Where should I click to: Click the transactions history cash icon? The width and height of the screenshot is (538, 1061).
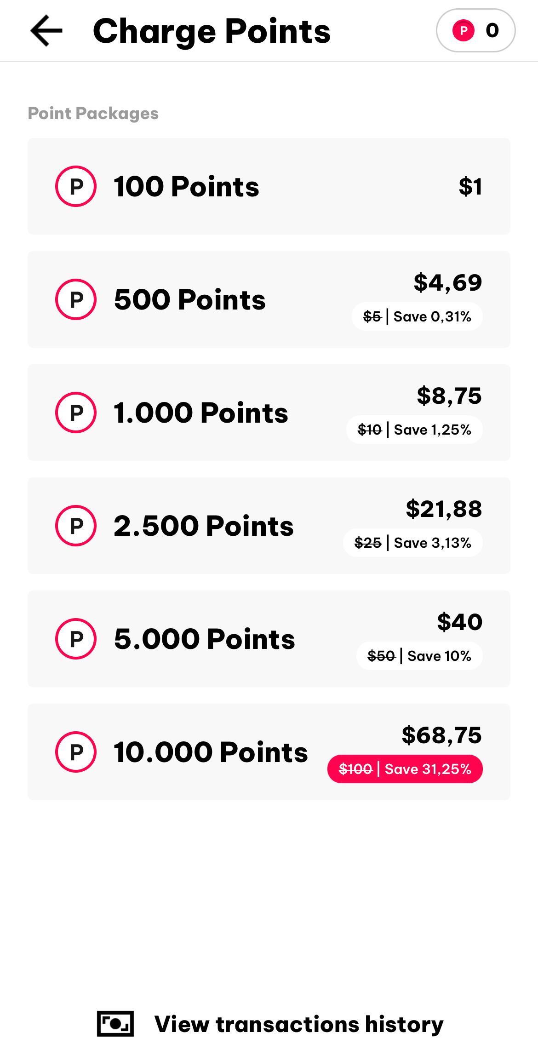(115, 1024)
